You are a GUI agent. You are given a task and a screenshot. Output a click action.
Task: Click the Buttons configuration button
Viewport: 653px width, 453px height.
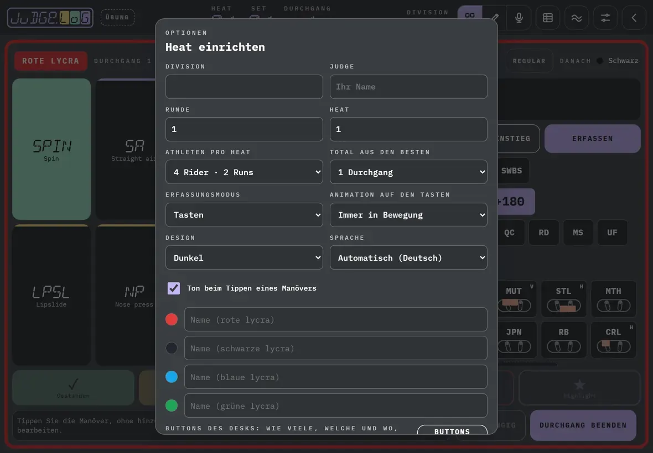[452, 430]
